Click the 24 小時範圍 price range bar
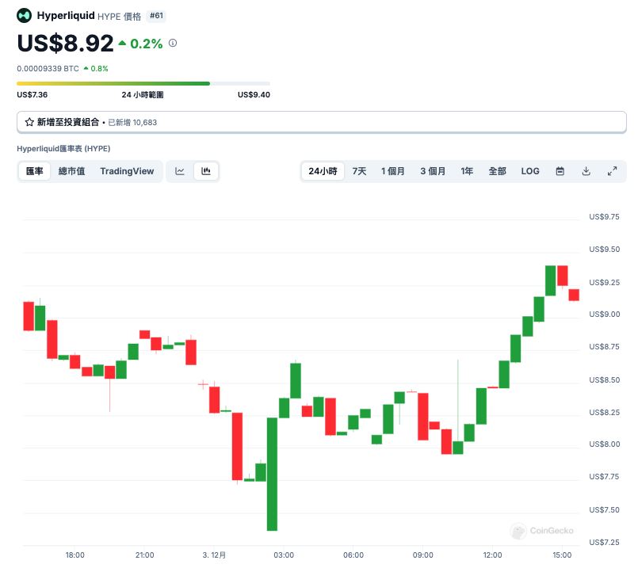Viewport: 638px width, 568px height. pyautogui.click(x=143, y=83)
